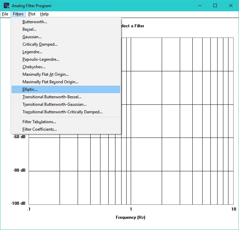Viewport: 239px width, 230px height.
Task: Select the Papoulis-Legendre filter
Action: 41,59
